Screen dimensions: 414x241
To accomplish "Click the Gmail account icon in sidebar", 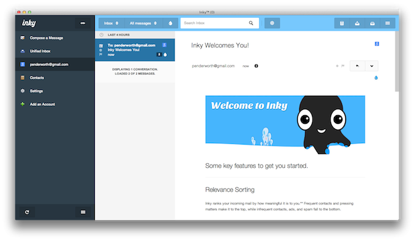I will tap(23, 65).
